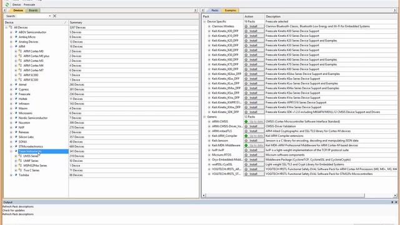The image size is (400, 225).
Task: Click the right tab-scroll arrow of the Packs pane
Action: pyautogui.click(x=395, y=10)
